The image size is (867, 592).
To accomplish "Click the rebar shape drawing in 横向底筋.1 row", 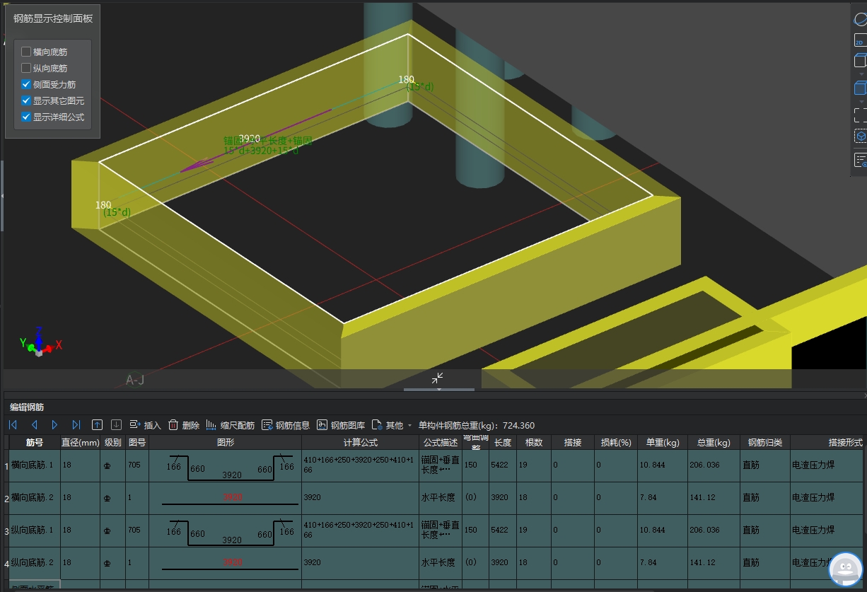I will pos(225,465).
